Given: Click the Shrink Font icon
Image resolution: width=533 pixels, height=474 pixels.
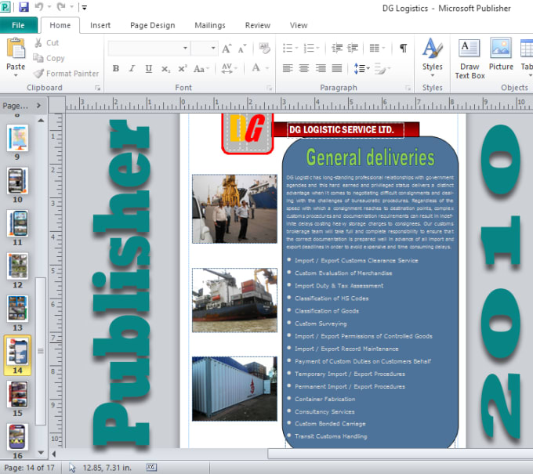Looking at the screenshot, I should click(242, 49).
